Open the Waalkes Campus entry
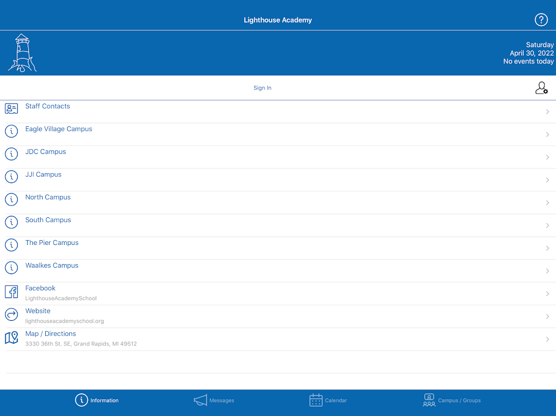The image size is (556, 416). pos(52,266)
